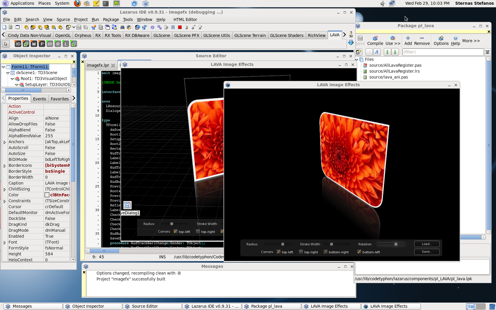
Task: Stop debugging with the red Stop icon
Action: tap(180, 27)
